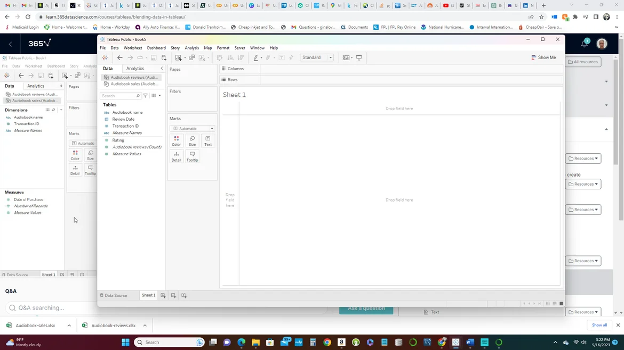Open the Analysis menu
624x350 pixels.
point(191,48)
